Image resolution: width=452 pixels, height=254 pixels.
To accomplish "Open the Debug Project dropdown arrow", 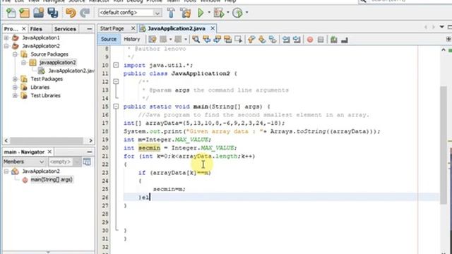I will point(227,13).
